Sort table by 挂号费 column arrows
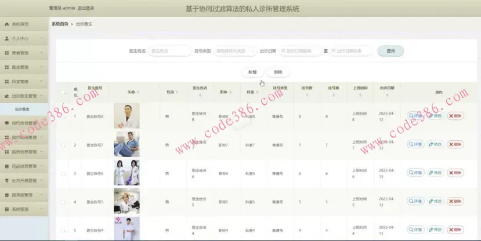 334,95
